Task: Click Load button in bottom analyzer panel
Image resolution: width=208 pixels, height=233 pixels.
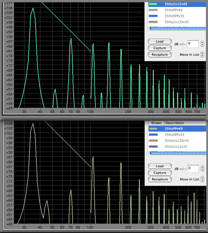Action: pyautogui.click(x=160, y=166)
